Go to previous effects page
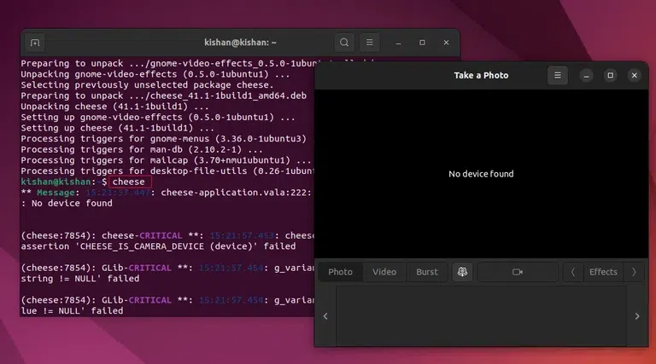 573,272
